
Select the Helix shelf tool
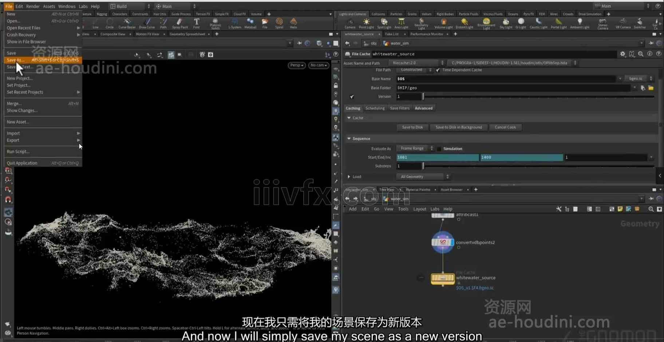click(293, 23)
